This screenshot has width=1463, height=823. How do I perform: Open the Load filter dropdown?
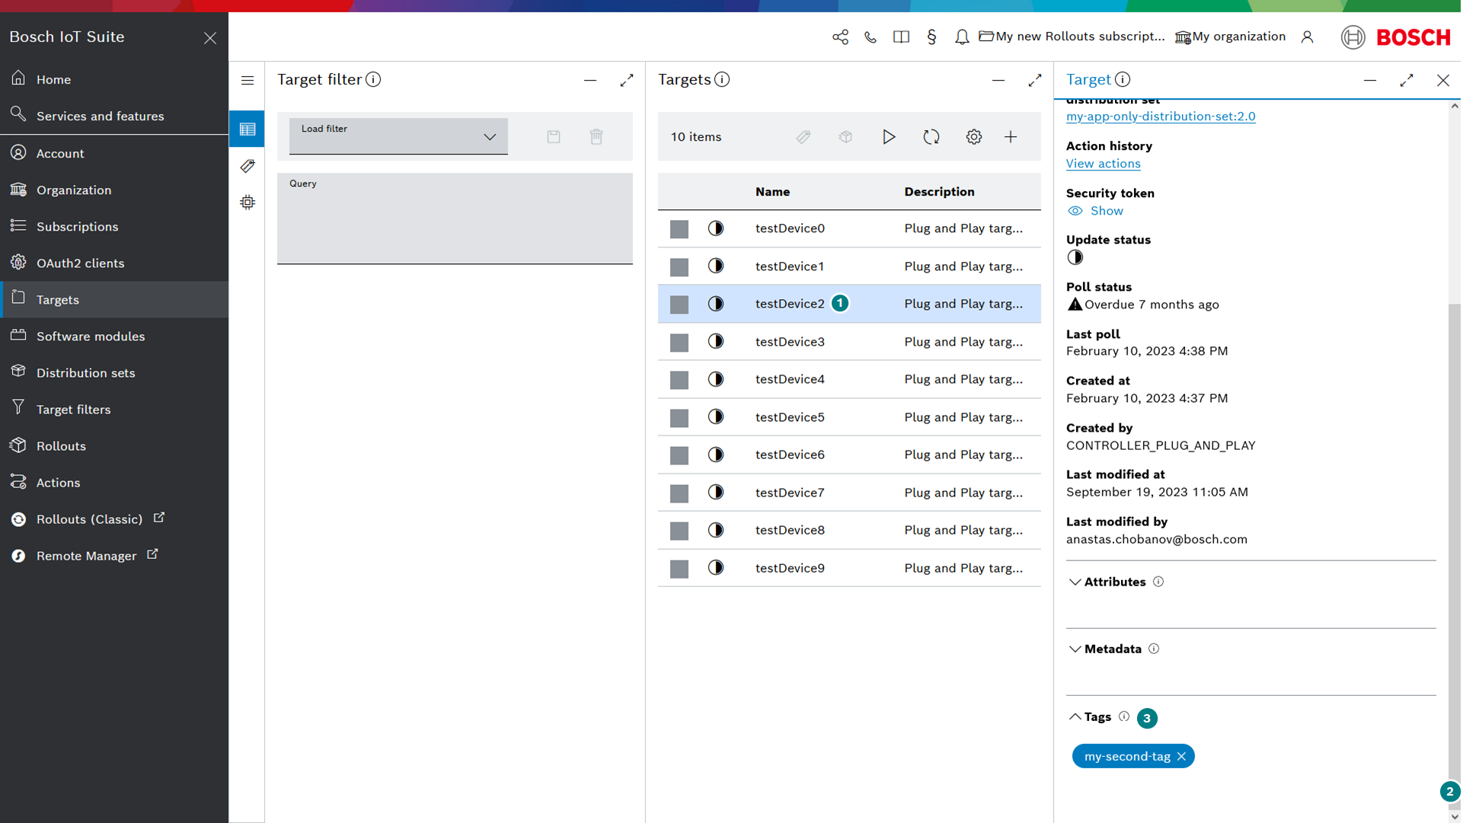[x=398, y=136]
